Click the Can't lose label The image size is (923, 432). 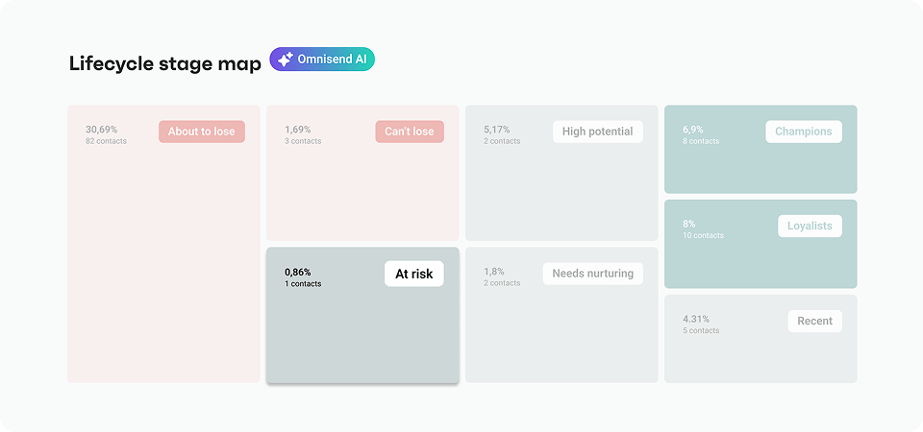point(410,132)
